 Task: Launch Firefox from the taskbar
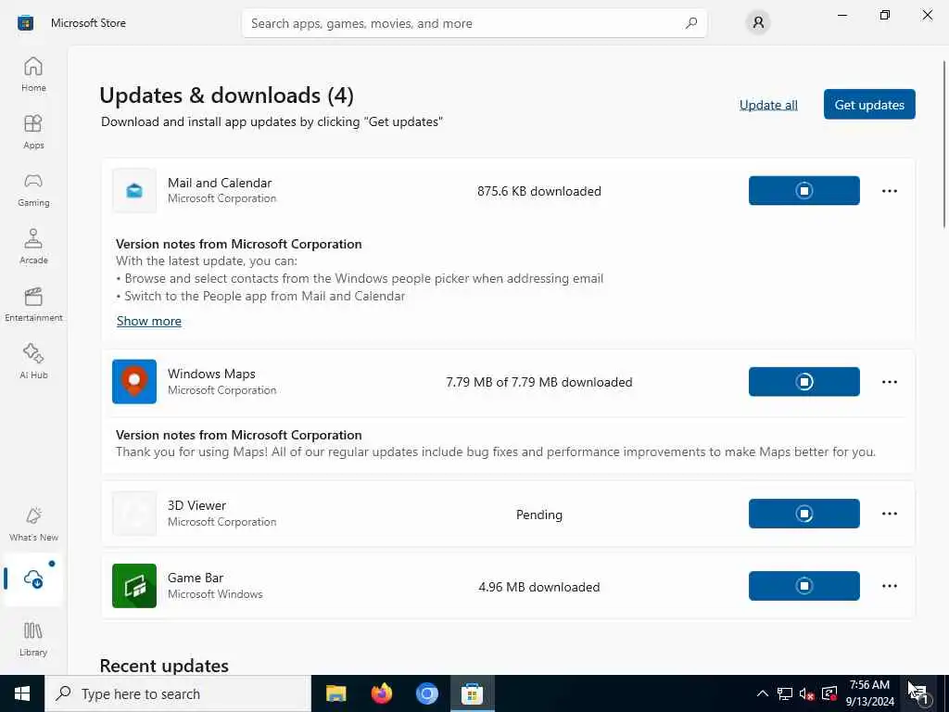381,693
